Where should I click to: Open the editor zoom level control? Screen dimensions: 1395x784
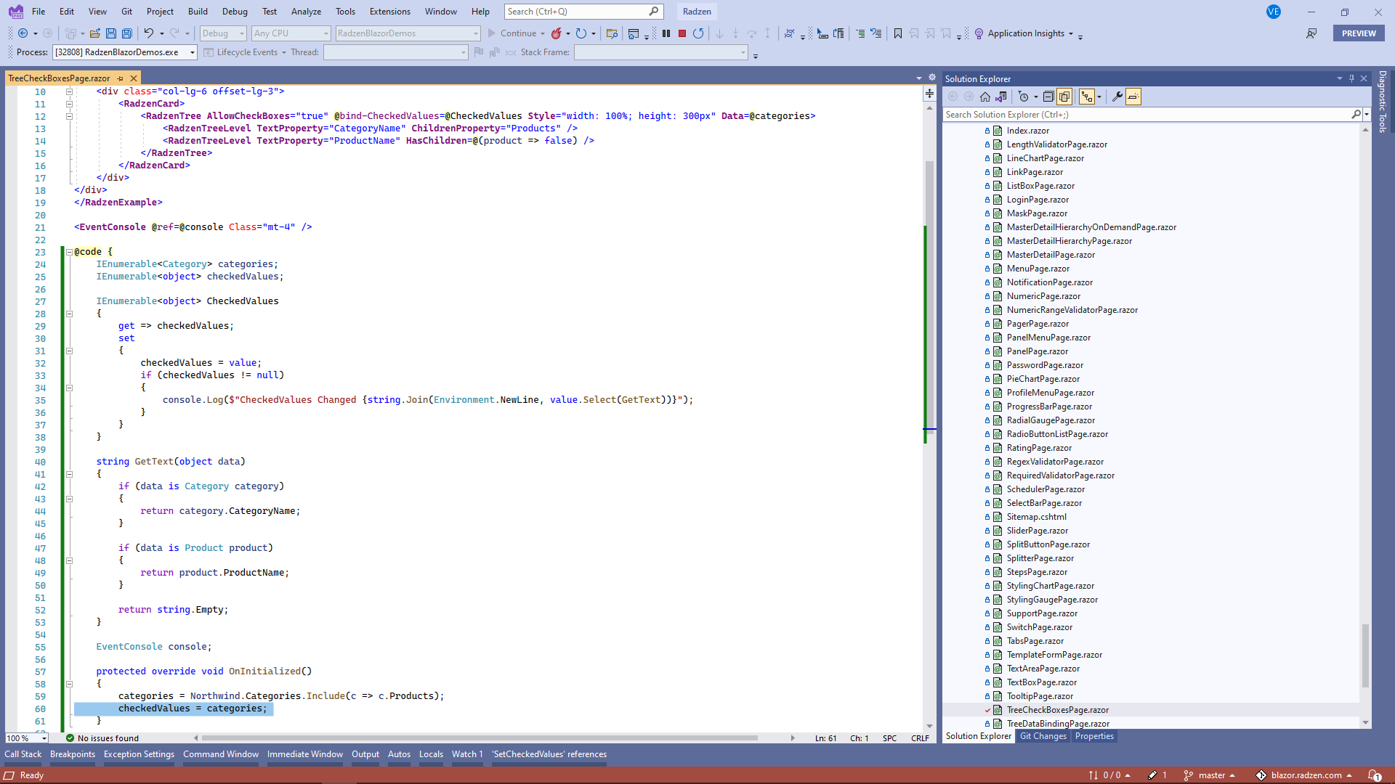click(x=25, y=738)
